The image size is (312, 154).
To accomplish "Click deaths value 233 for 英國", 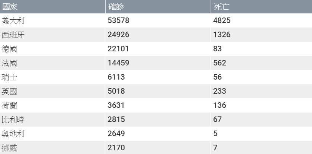I will point(219,91).
